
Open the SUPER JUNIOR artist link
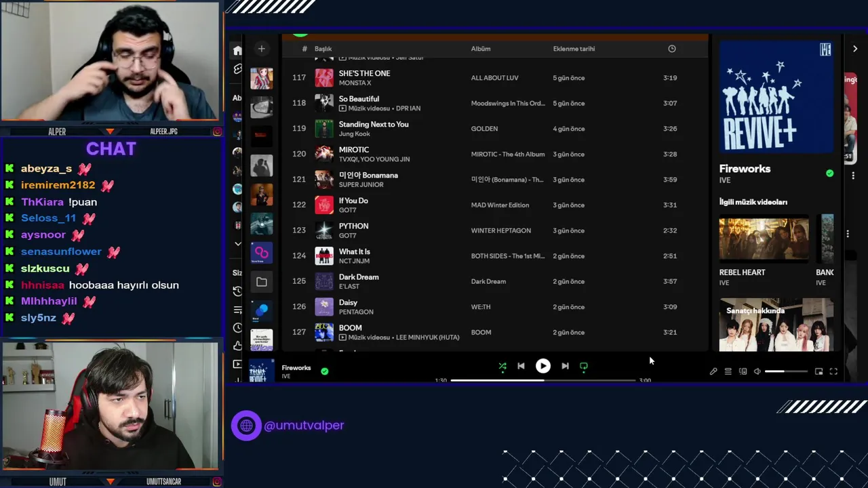click(x=361, y=184)
